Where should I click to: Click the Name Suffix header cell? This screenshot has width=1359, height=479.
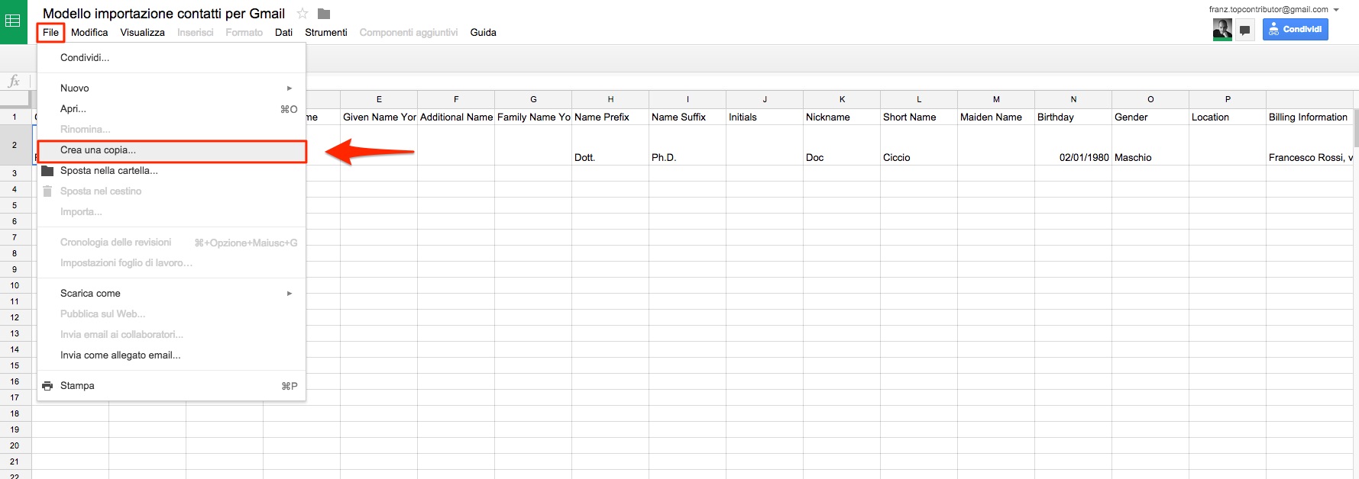(688, 117)
